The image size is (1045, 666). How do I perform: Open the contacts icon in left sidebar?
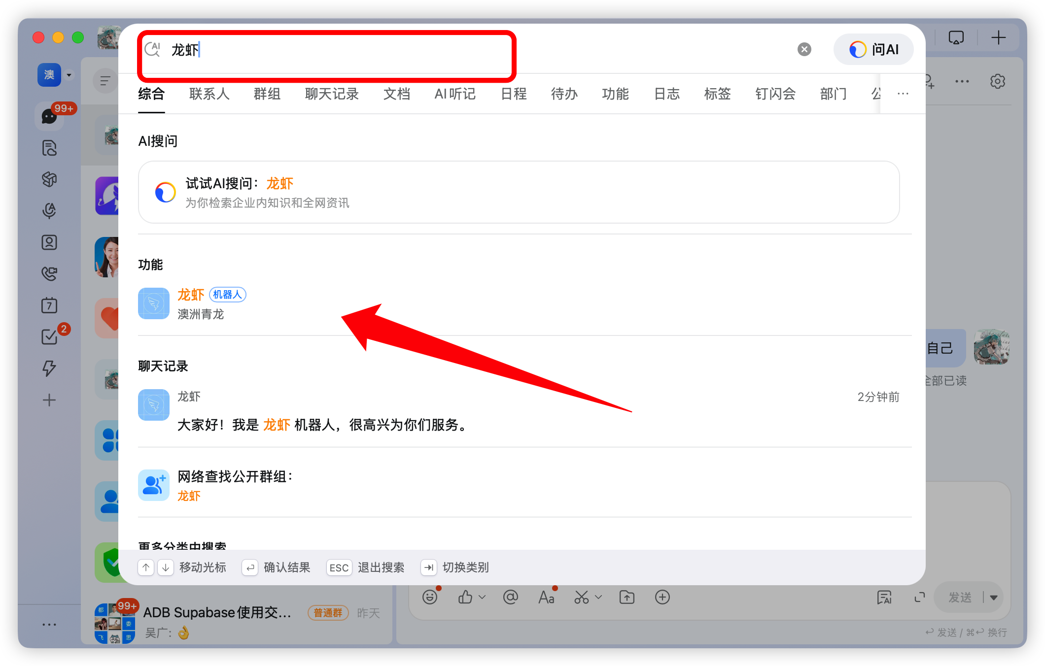[x=49, y=242]
